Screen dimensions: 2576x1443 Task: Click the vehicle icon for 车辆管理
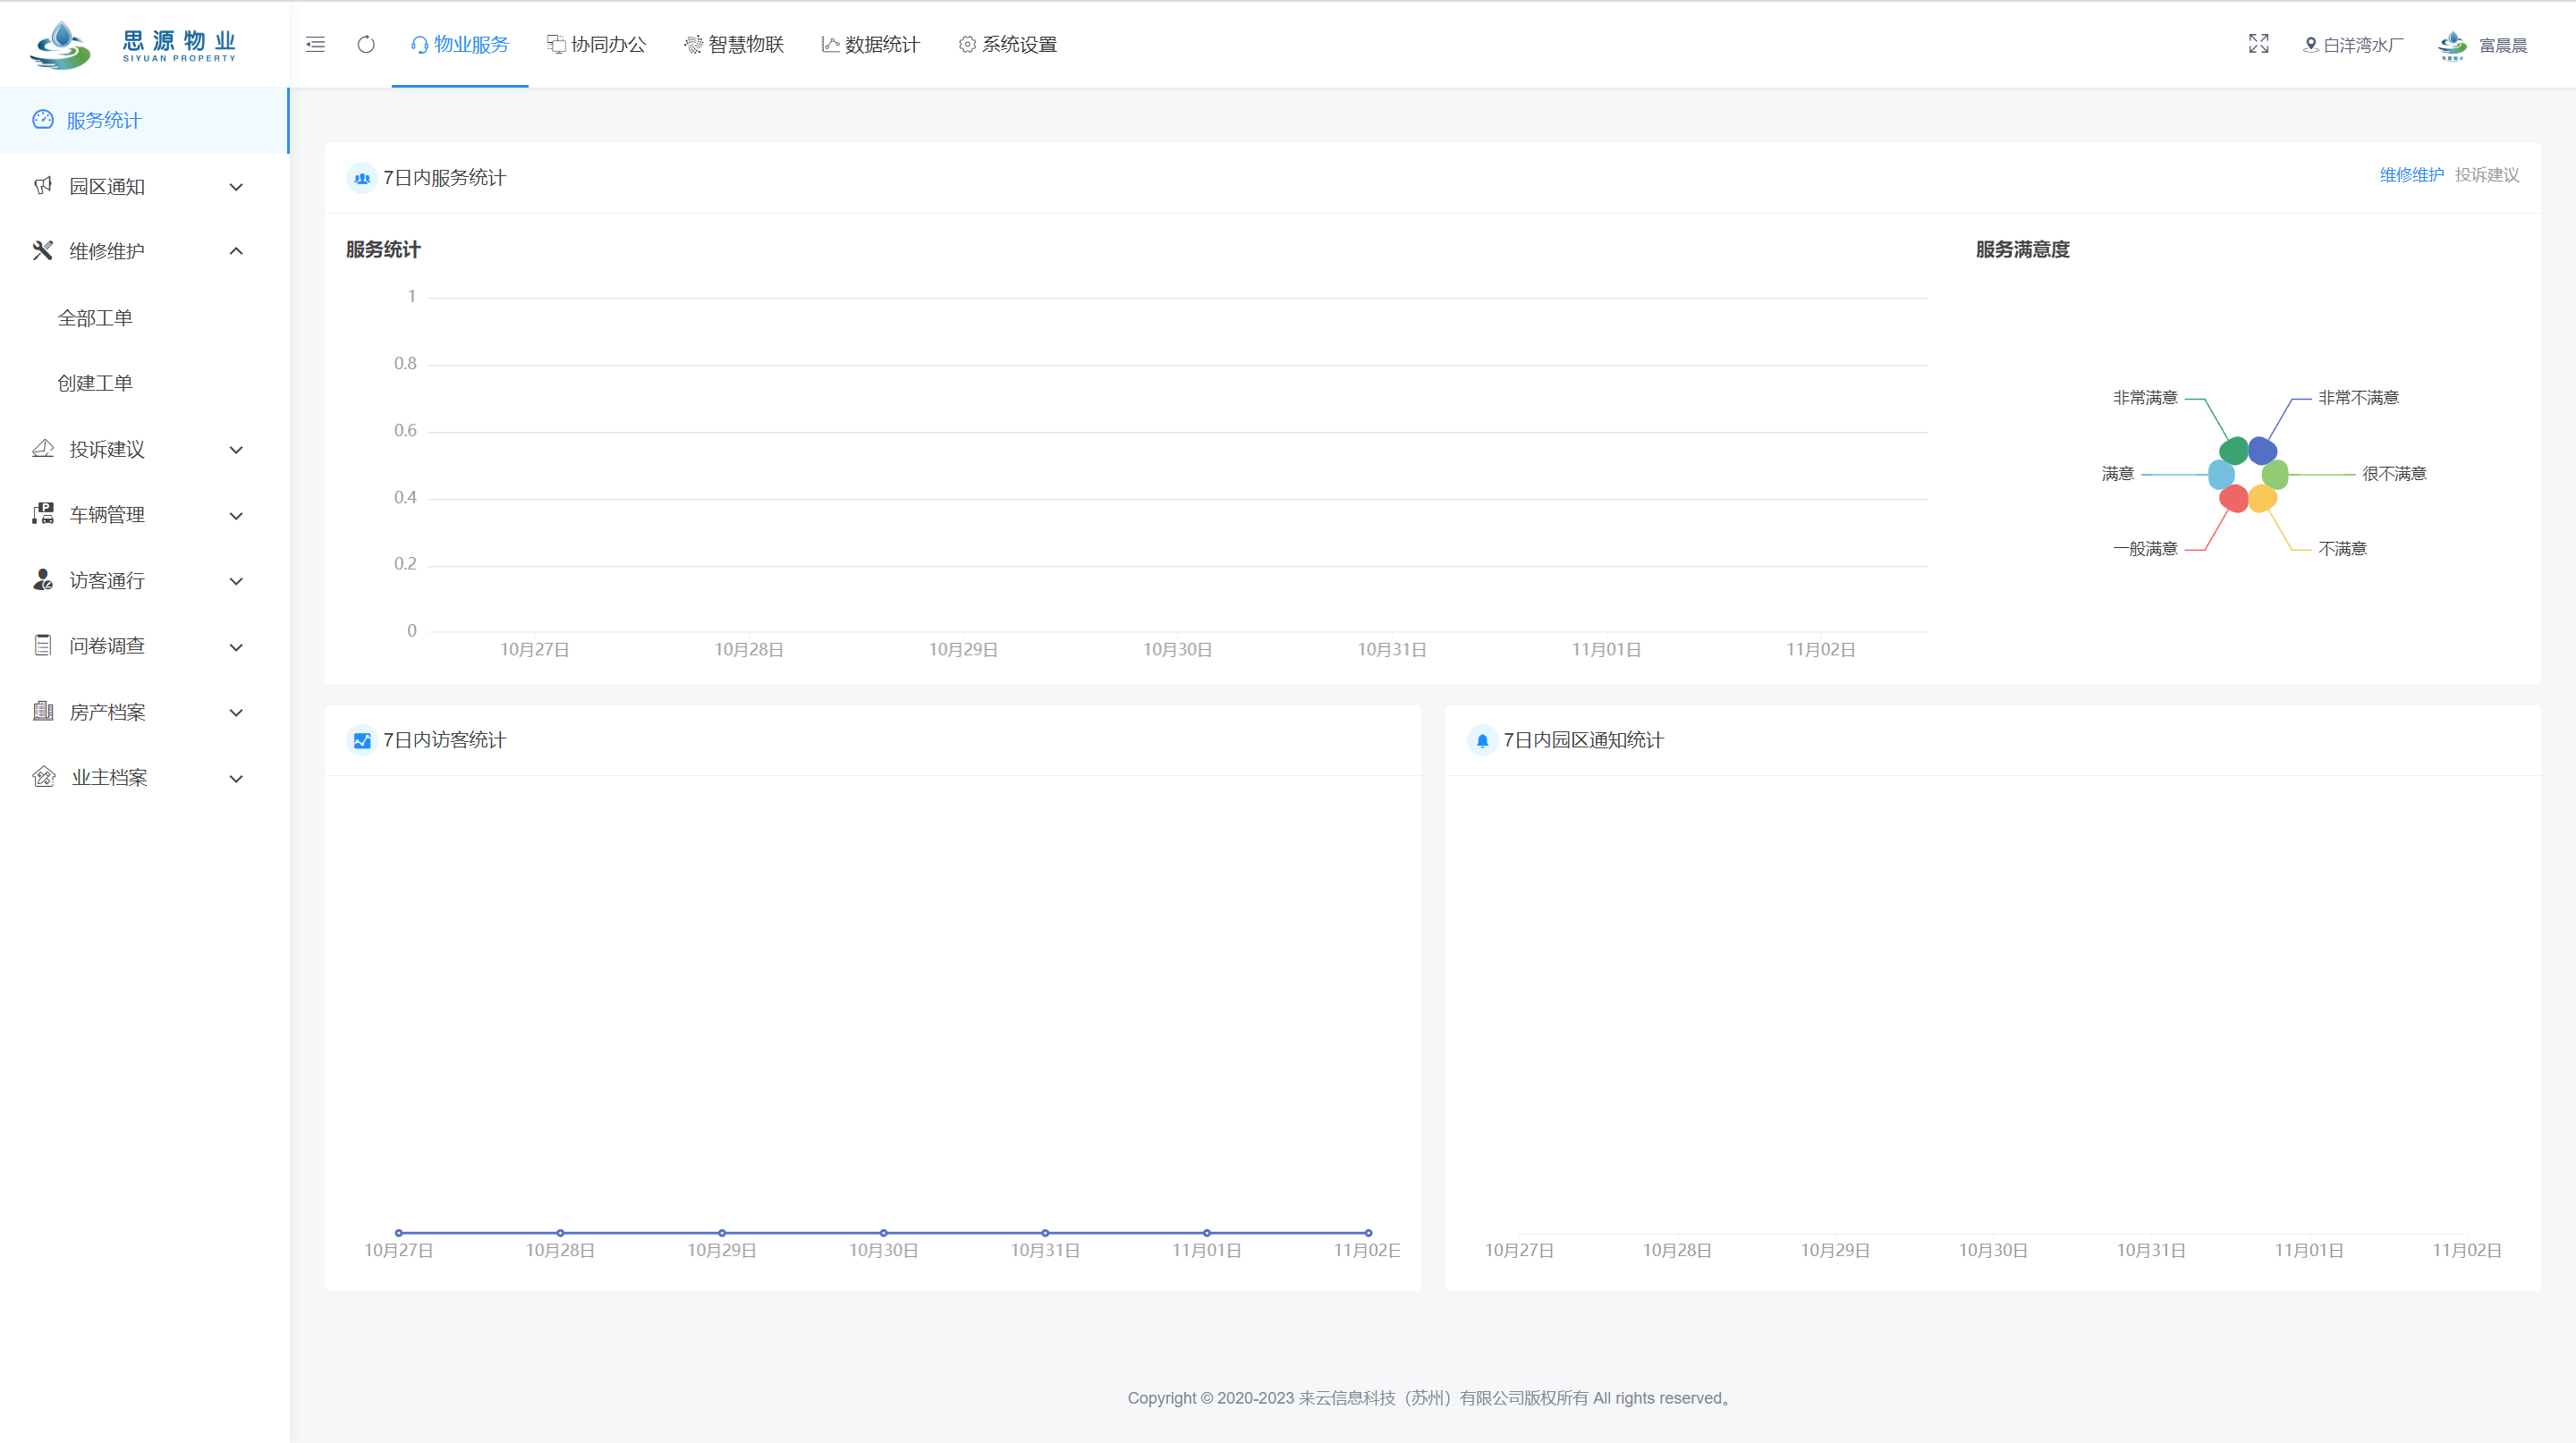pos(42,515)
